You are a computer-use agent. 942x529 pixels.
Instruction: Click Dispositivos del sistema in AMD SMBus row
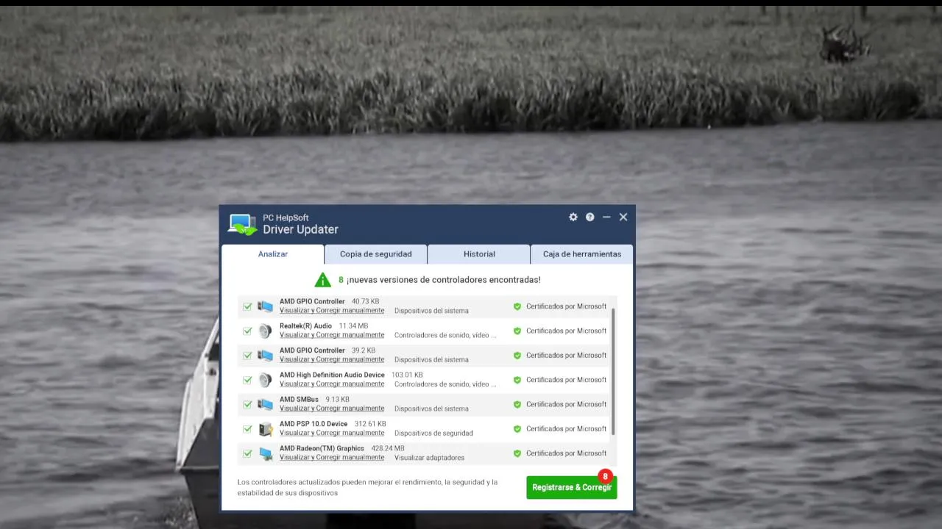coord(431,409)
